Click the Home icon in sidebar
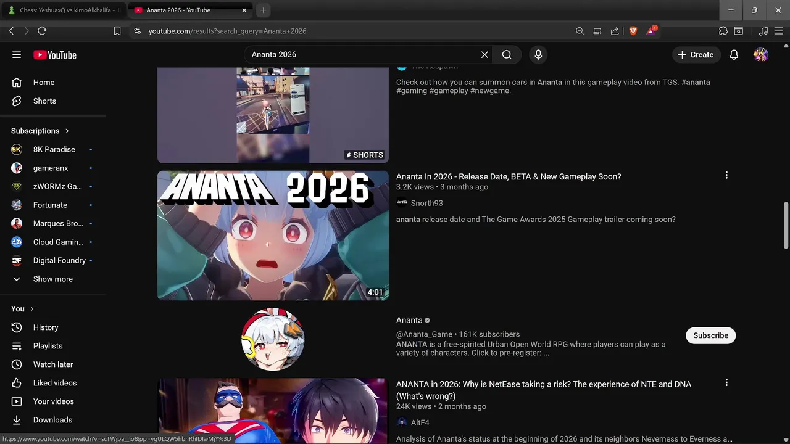Image resolution: width=790 pixels, height=444 pixels. tap(17, 83)
